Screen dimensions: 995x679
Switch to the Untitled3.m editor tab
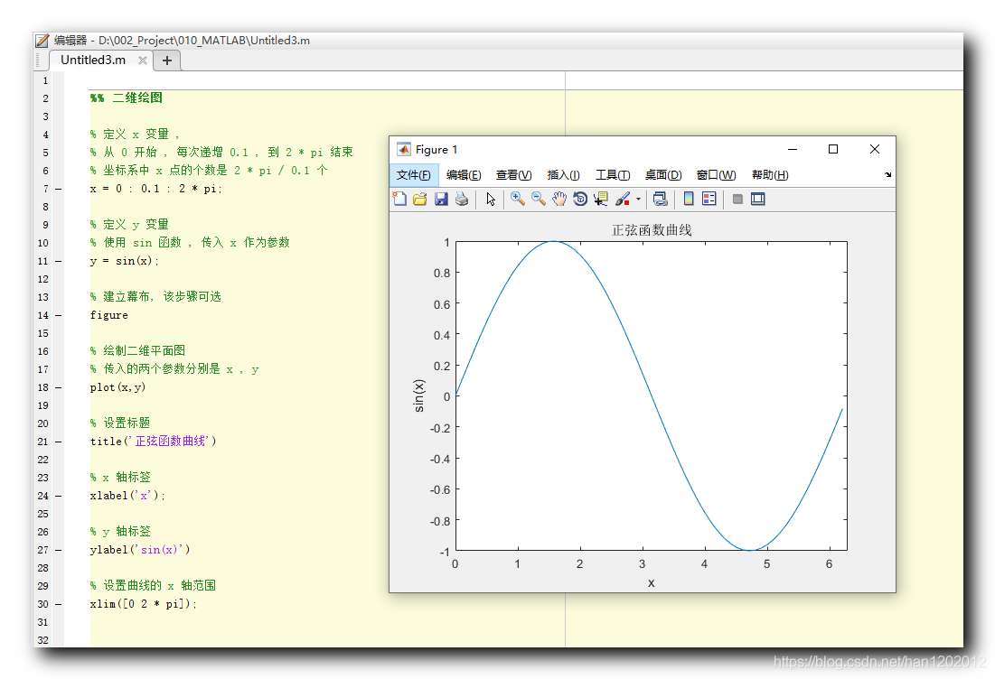pyautogui.click(x=93, y=60)
